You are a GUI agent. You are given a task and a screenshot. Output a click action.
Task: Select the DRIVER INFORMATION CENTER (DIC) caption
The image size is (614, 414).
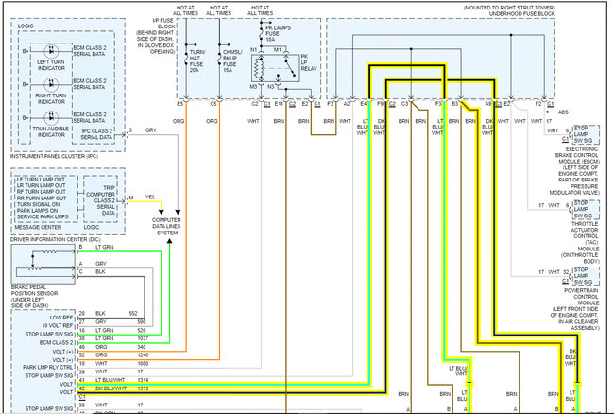click(56, 239)
